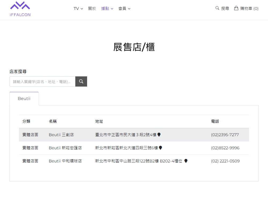The width and height of the screenshot is (268, 201).
Task: Click store name Beutii 三創店
Action: 61,135
